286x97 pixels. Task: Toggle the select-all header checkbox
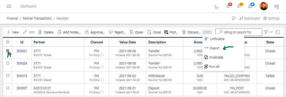[8, 42]
